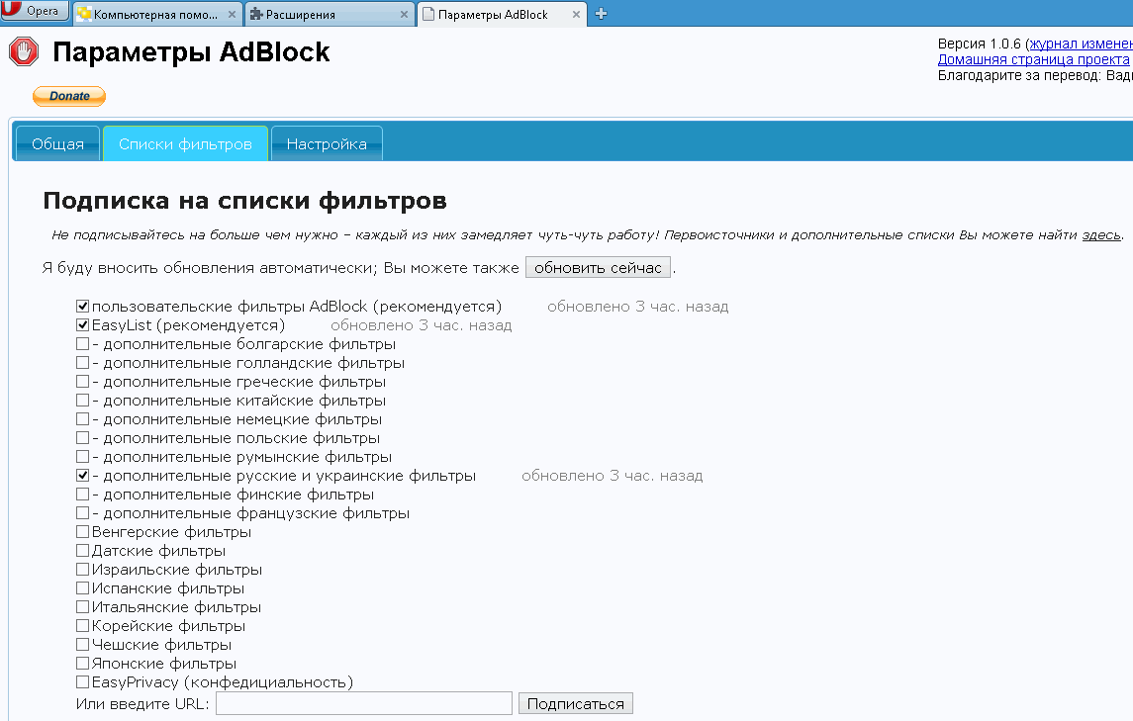Enable дополнительные греческие фильтры

(83, 382)
